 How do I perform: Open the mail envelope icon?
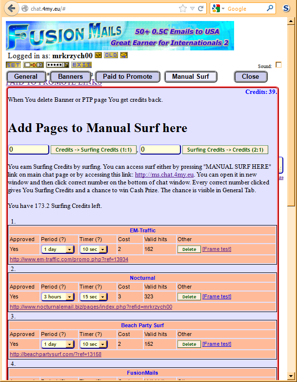click(x=124, y=55)
